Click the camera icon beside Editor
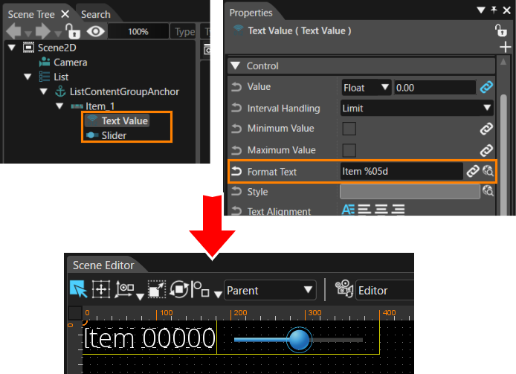516x374 pixels. 344,289
